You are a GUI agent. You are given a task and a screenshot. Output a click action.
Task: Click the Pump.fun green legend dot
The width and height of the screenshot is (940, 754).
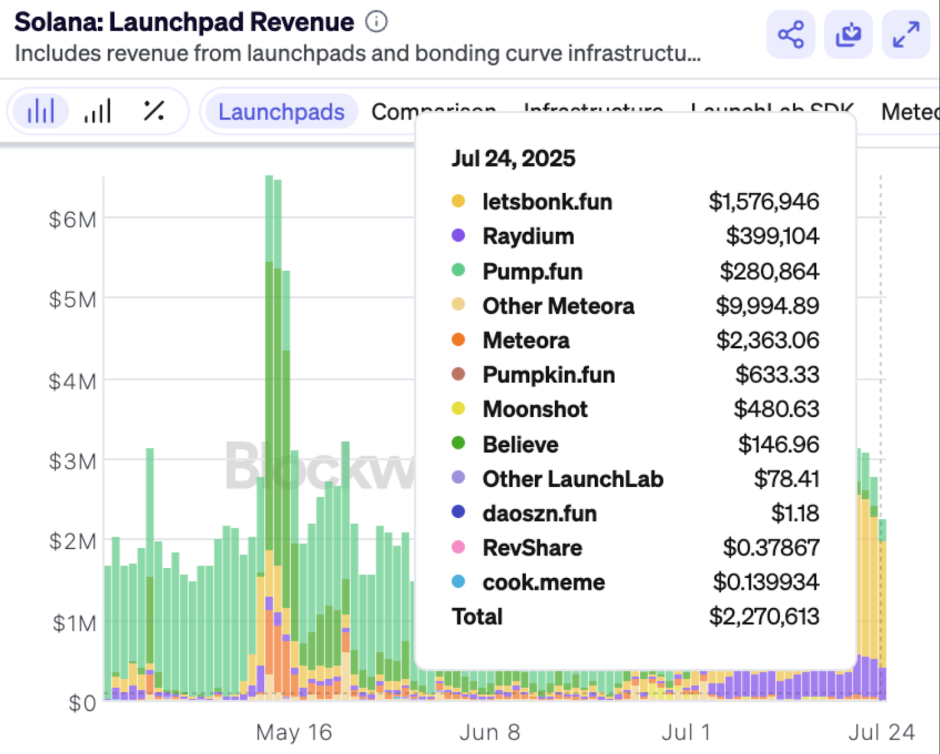(458, 270)
